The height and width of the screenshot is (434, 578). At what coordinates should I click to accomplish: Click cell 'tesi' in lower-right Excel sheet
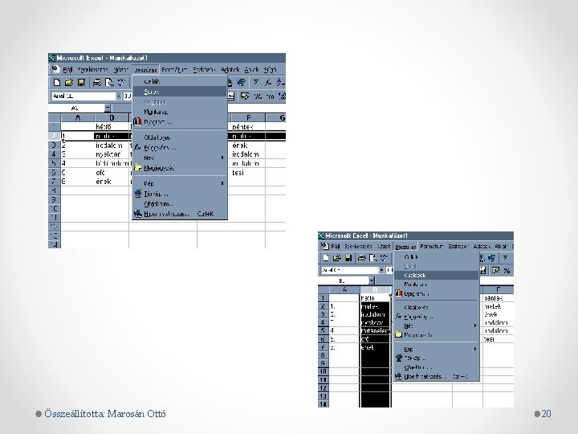click(x=498, y=339)
